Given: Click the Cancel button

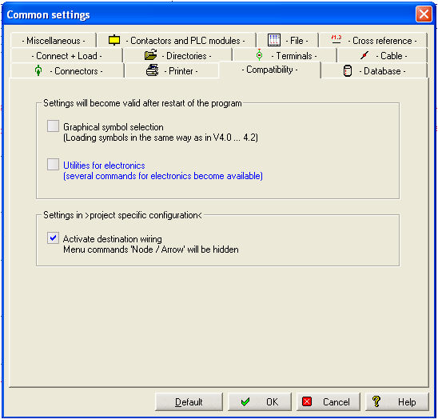Looking at the screenshot, I should pyautogui.click(x=328, y=402).
